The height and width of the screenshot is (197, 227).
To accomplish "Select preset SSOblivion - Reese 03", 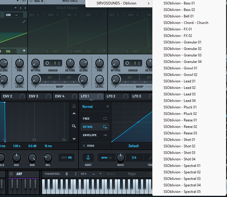I will coord(180,133).
